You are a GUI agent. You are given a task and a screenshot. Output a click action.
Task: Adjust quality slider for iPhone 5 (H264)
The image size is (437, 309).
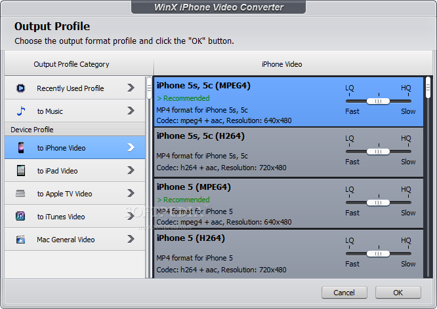pyautogui.click(x=378, y=253)
